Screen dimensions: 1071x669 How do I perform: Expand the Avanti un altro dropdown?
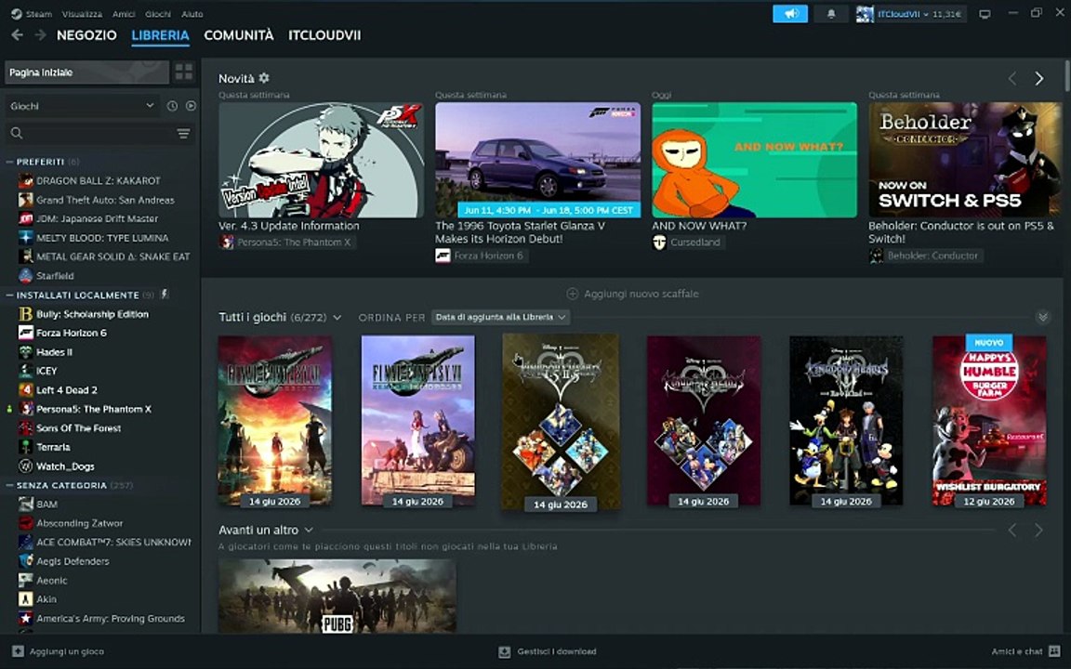pyautogui.click(x=309, y=530)
